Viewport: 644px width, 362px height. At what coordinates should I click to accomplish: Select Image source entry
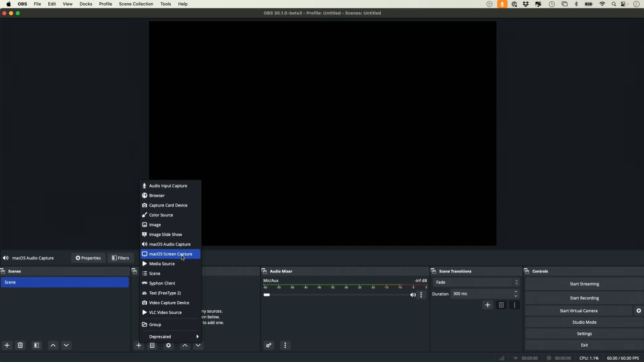(x=170, y=225)
